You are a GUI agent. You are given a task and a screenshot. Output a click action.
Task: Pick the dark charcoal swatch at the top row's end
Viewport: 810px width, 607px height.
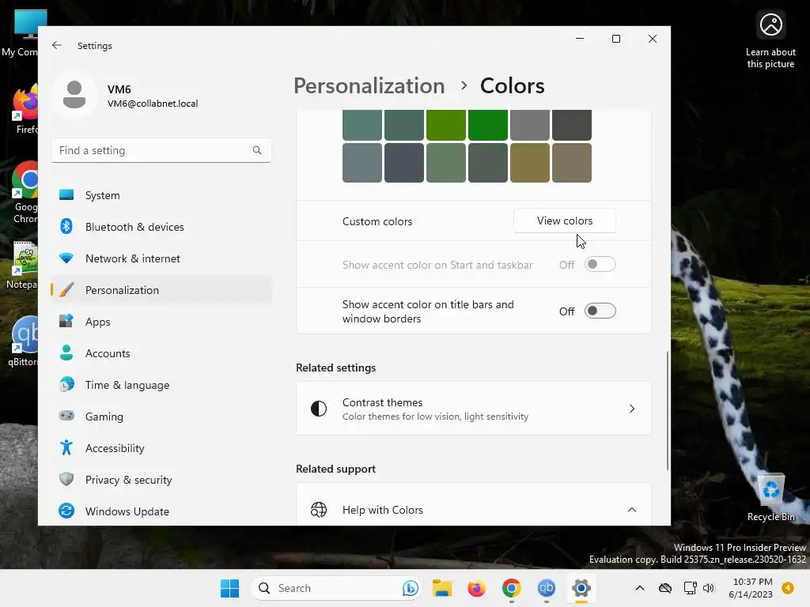pyautogui.click(x=571, y=125)
